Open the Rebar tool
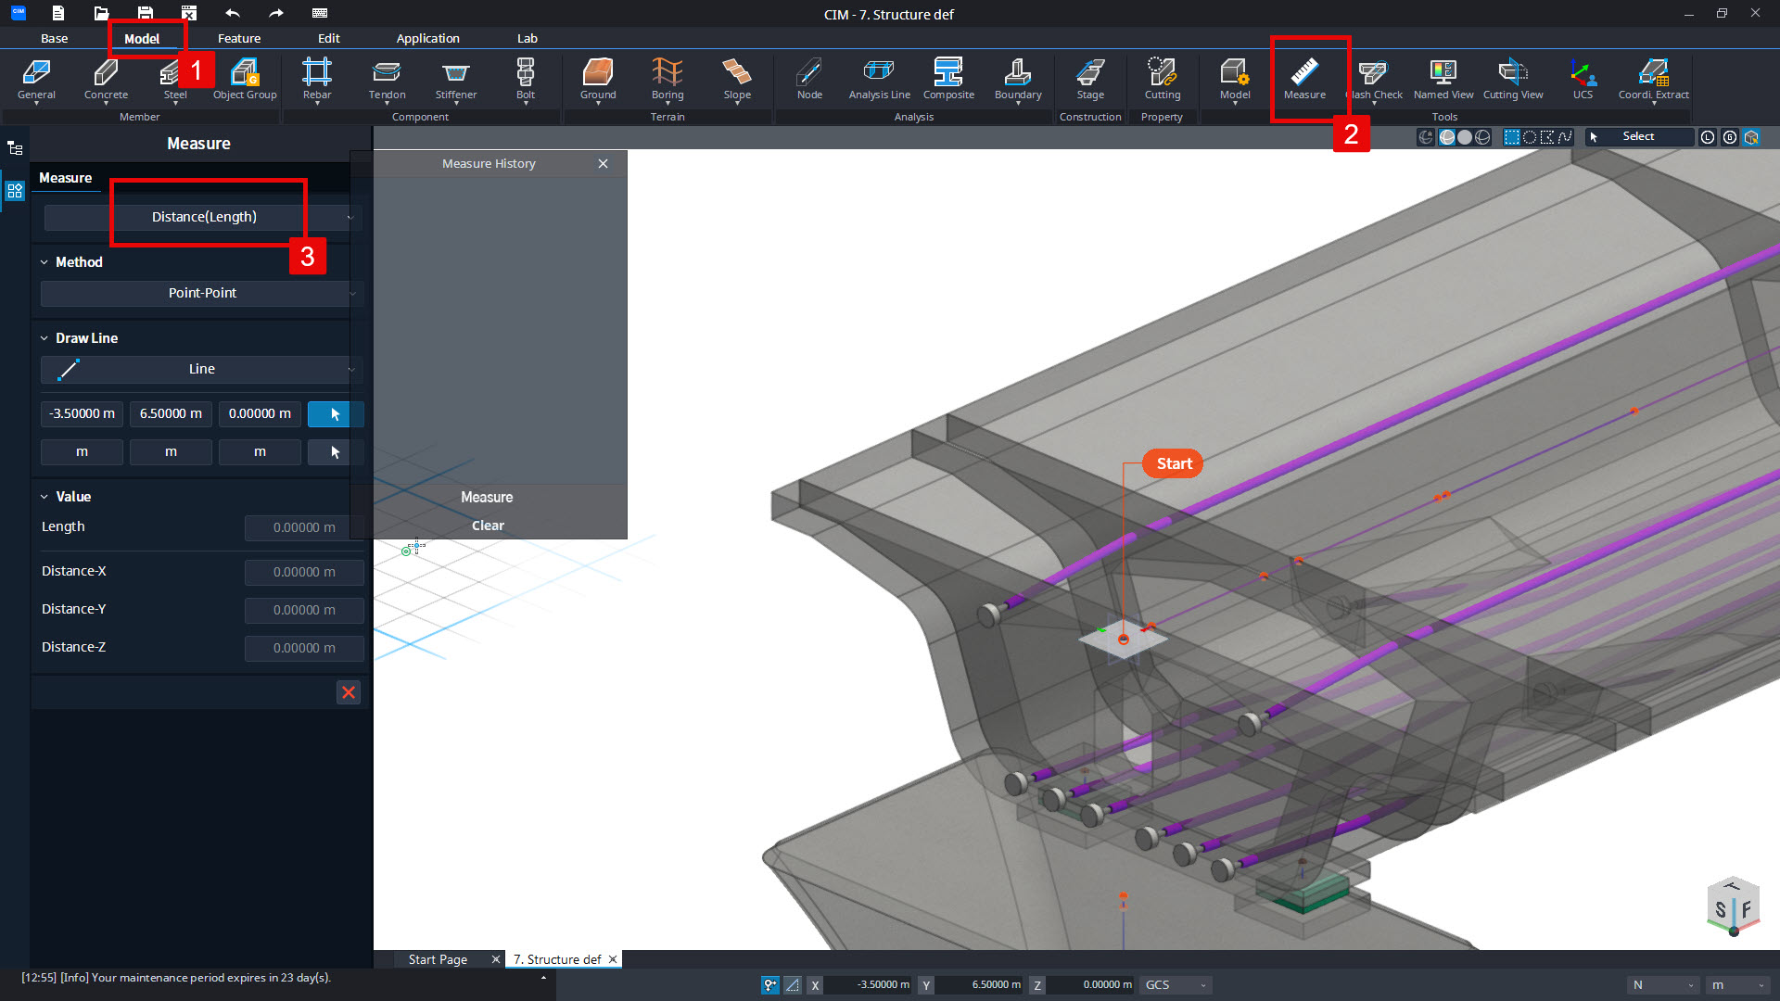The image size is (1780, 1001). tap(316, 79)
